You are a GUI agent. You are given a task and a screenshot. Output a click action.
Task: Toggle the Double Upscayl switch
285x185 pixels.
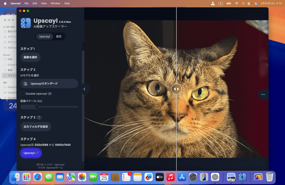pyautogui.click(x=22, y=94)
